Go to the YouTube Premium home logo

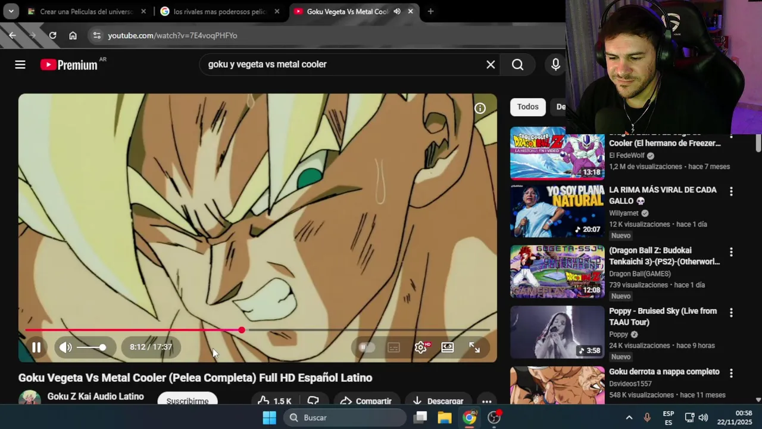69,65
